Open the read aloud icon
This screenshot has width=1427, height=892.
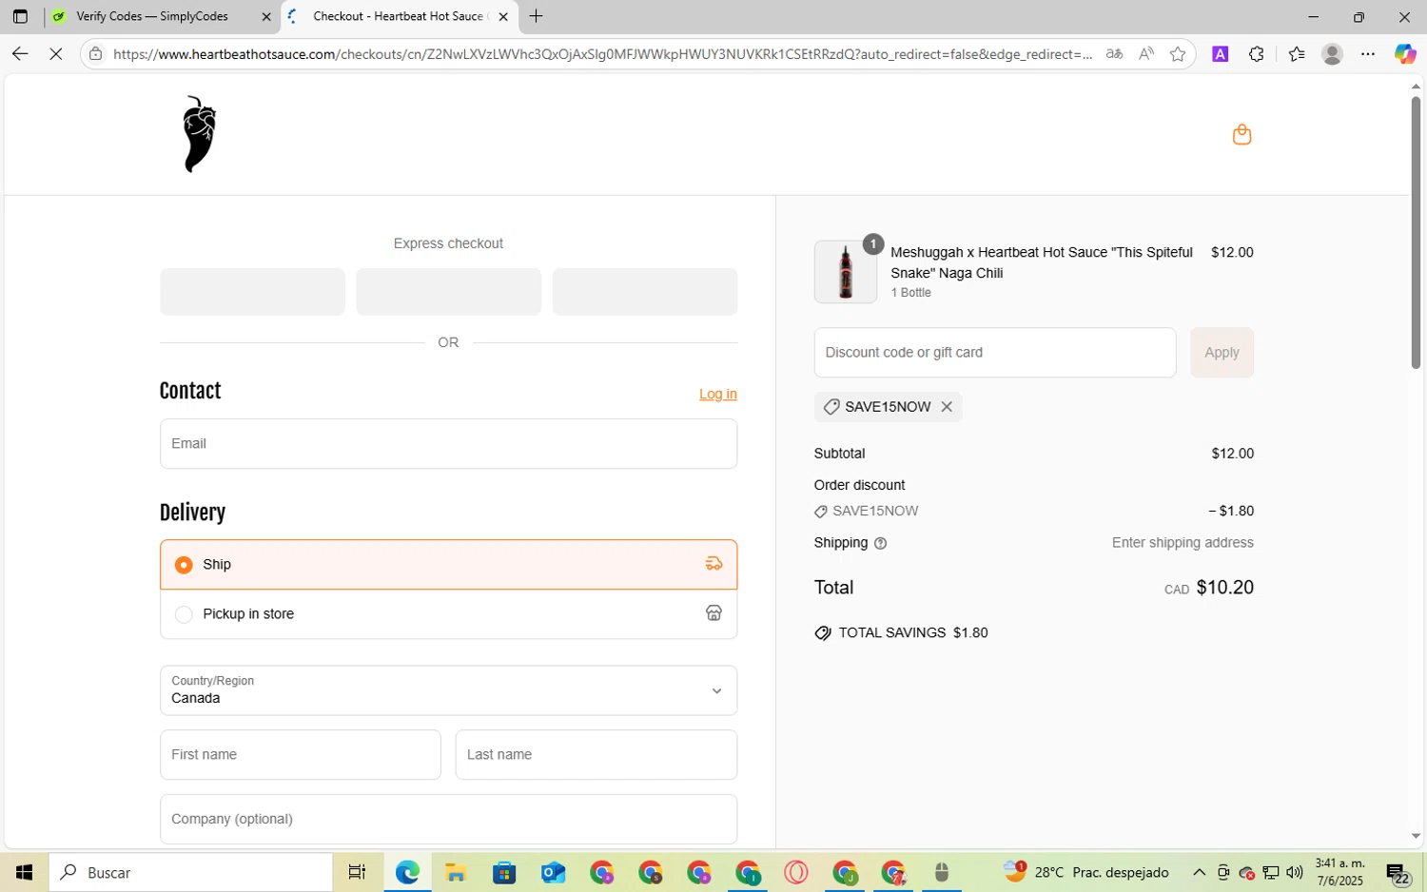click(x=1146, y=54)
